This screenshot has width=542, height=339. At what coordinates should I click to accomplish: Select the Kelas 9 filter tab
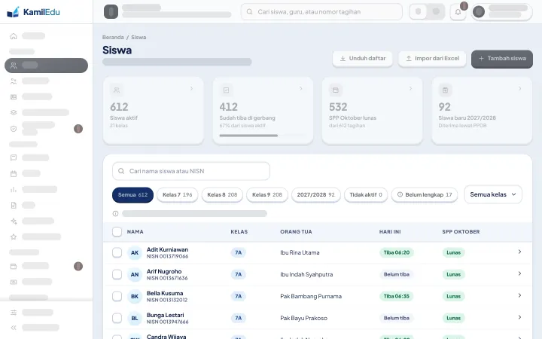[x=267, y=195]
